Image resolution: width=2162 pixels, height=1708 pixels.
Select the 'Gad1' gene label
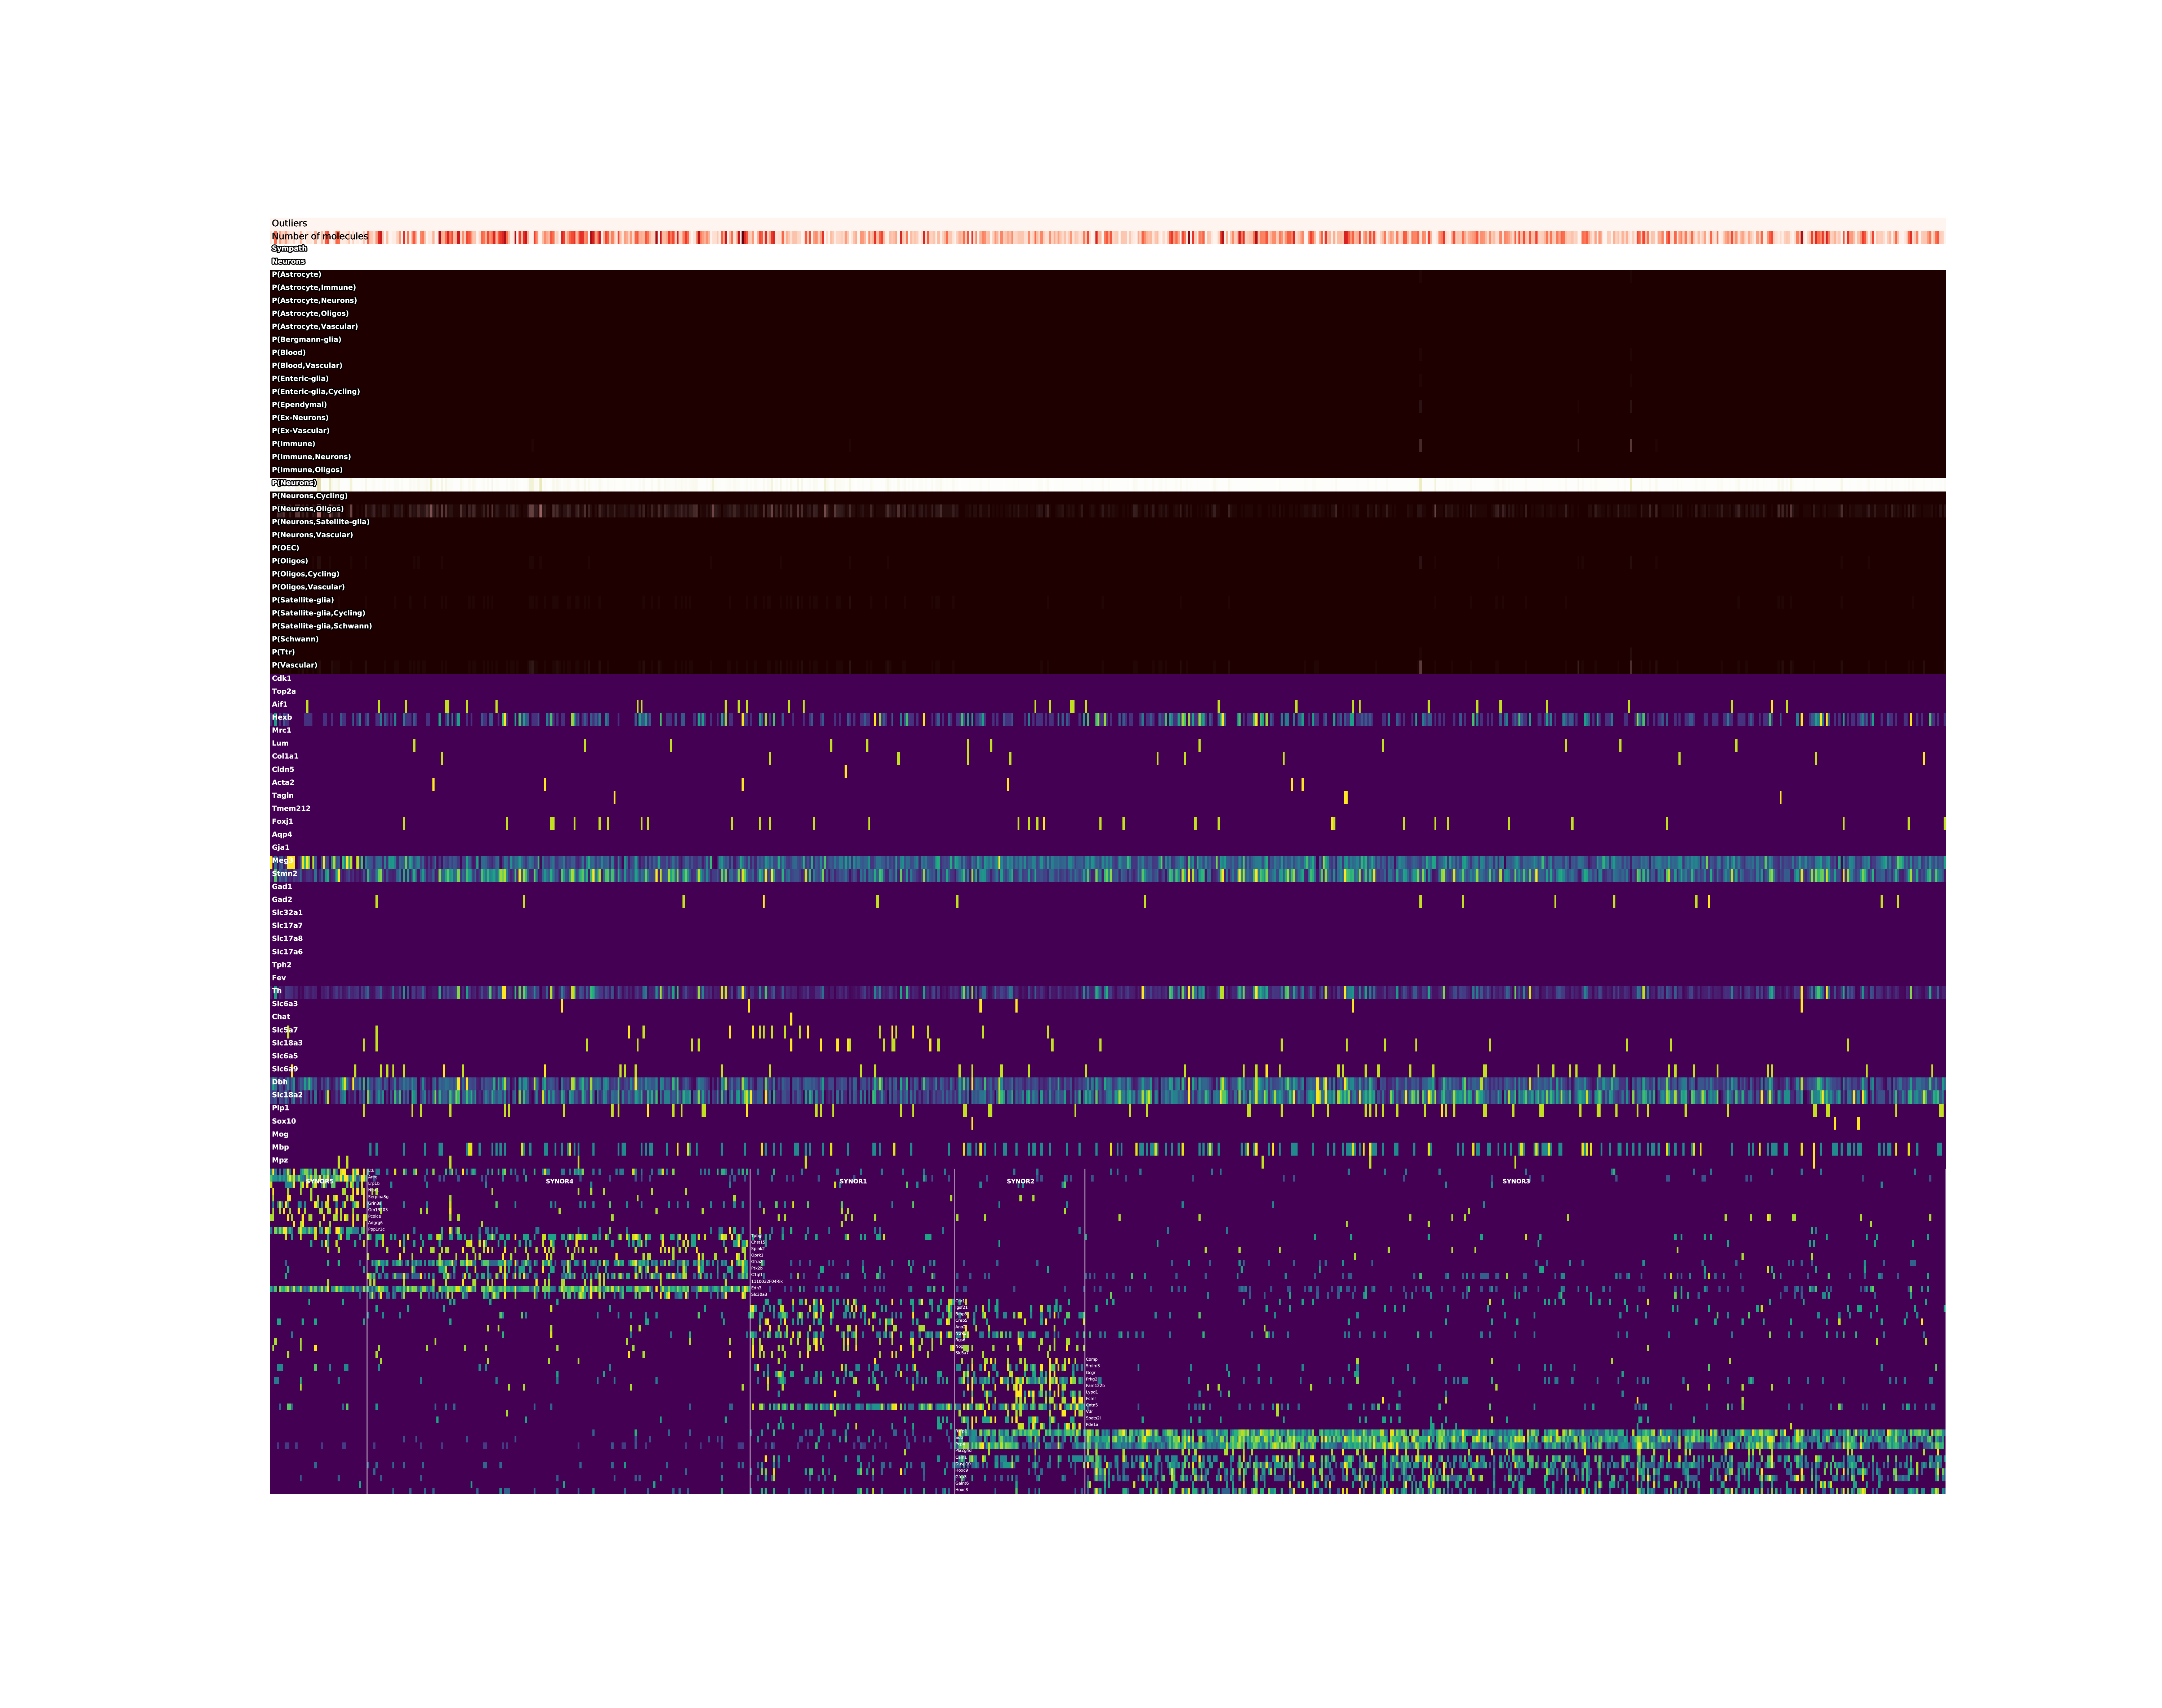pos(282,887)
